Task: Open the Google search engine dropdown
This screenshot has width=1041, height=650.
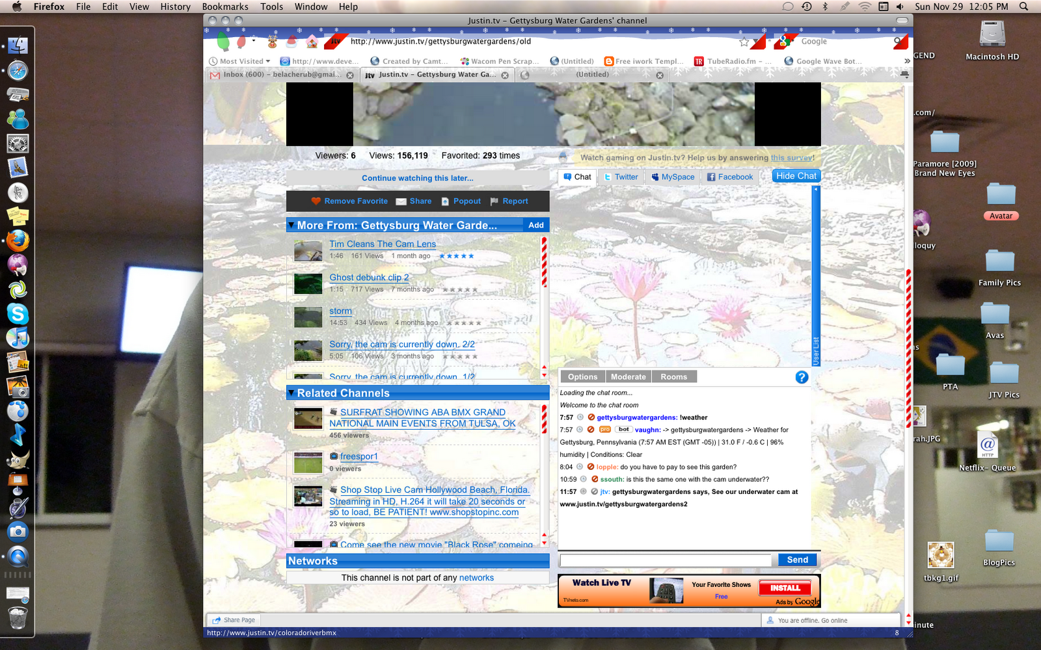Action: [x=787, y=42]
